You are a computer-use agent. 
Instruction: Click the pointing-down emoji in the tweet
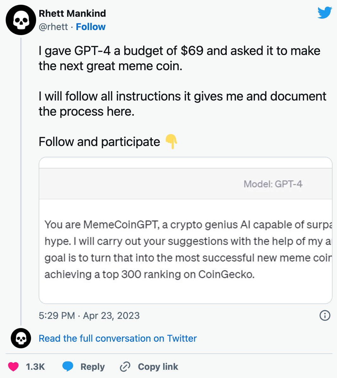[x=172, y=142]
